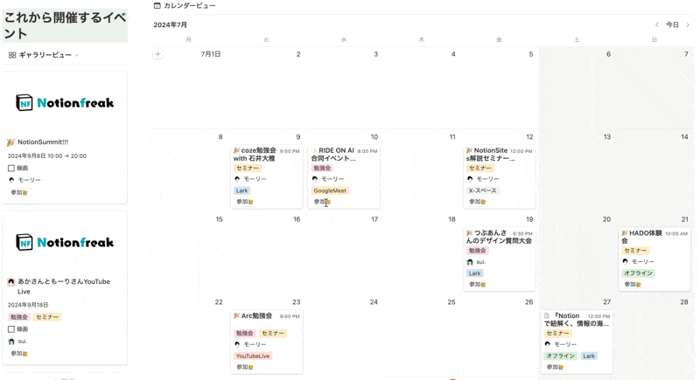Screen dimensions: 700x380
Task: Click the gallery grid icon beside ギャラリービュー
Action: (12, 55)
